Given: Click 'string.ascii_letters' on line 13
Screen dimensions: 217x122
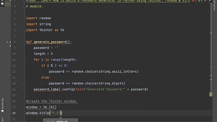Looking at the screenshot, I should [118, 72].
